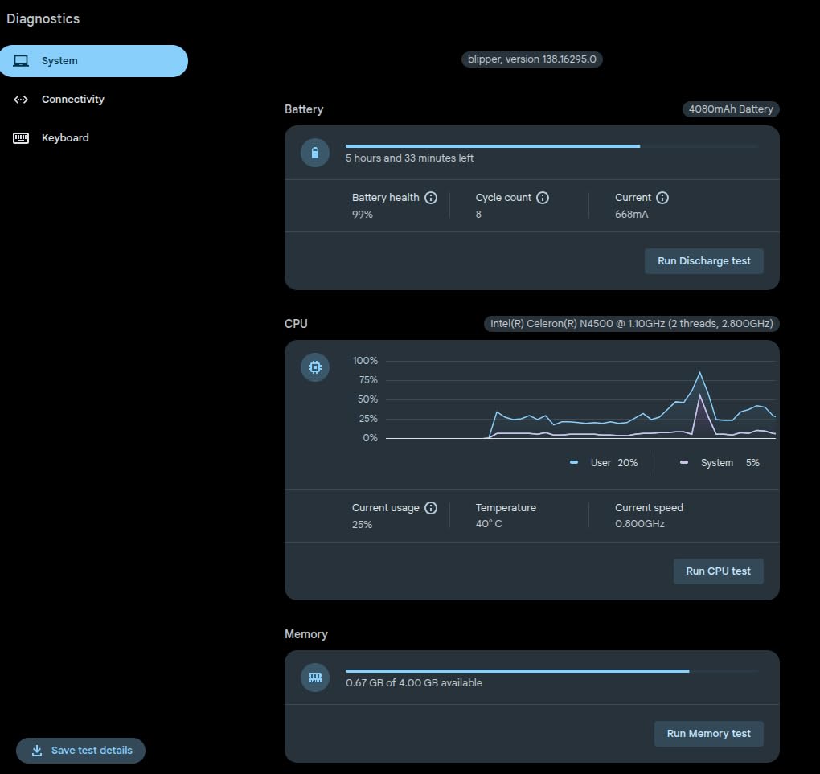820x774 pixels.
Task: Click the Connectivity arrows icon
Action: click(21, 100)
